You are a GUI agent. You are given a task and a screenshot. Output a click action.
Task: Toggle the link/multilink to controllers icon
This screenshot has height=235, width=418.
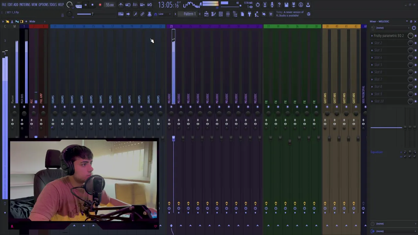(142, 14)
